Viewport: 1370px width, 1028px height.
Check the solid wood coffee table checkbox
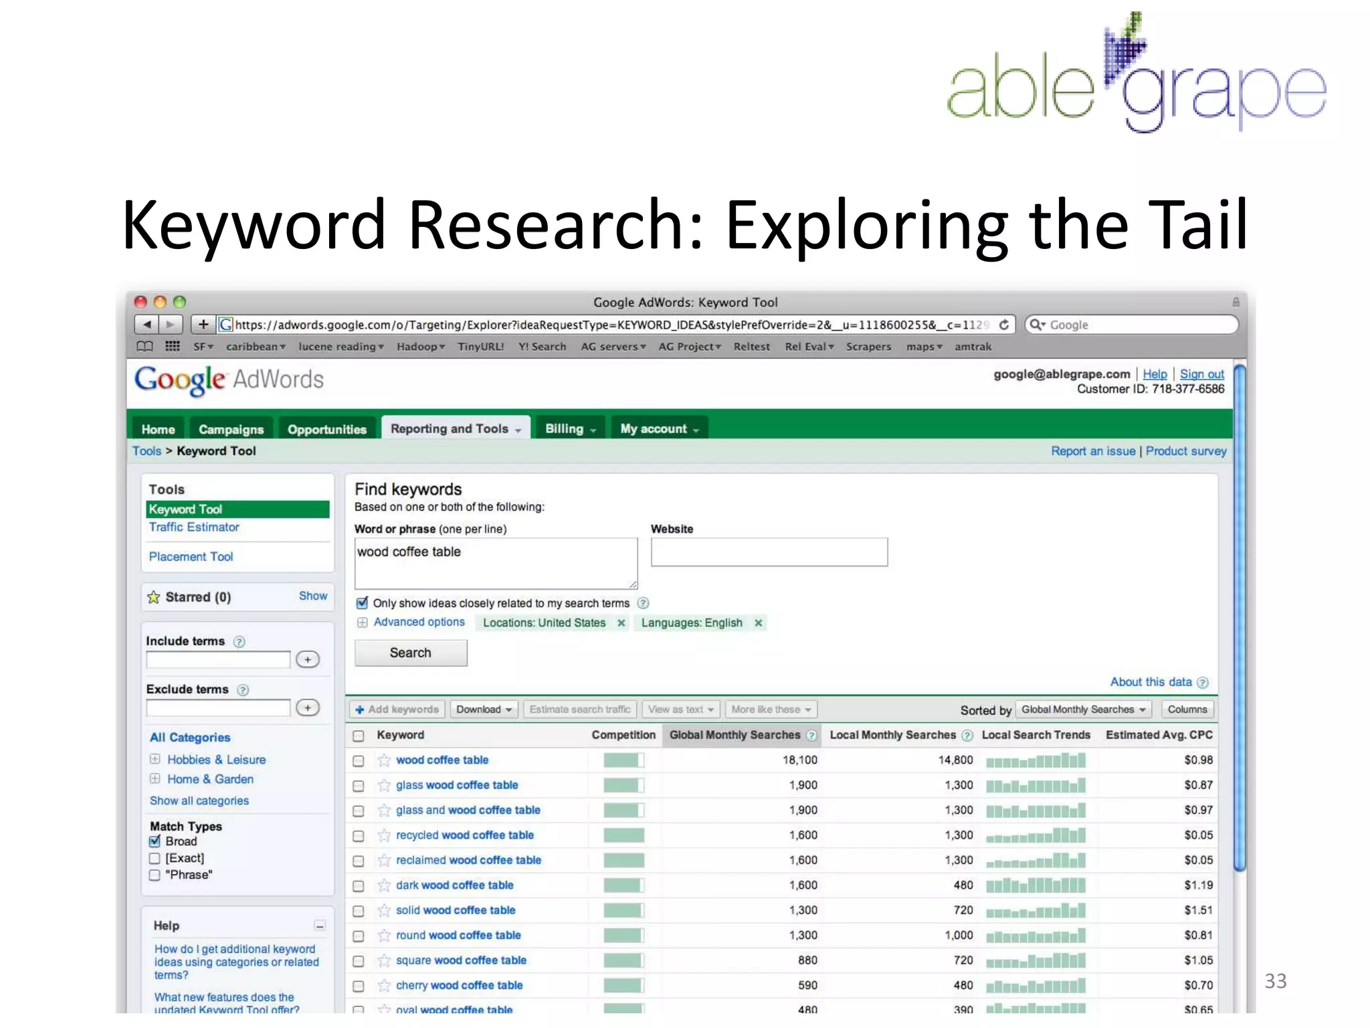click(x=359, y=912)
